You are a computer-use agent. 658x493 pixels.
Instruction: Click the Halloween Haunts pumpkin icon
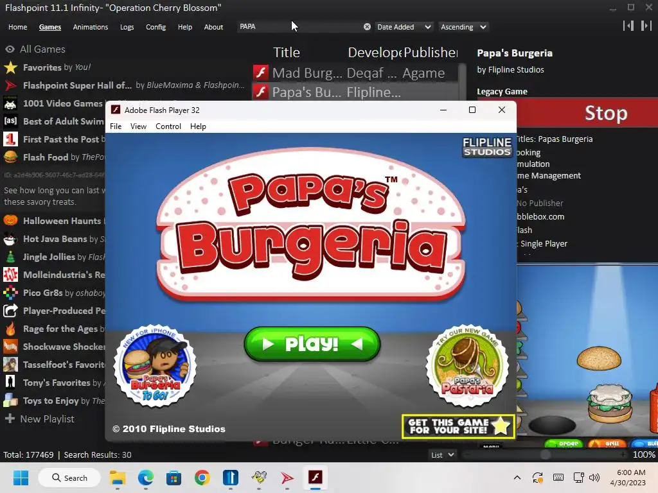pyautogui.click(x=10, y=221)
